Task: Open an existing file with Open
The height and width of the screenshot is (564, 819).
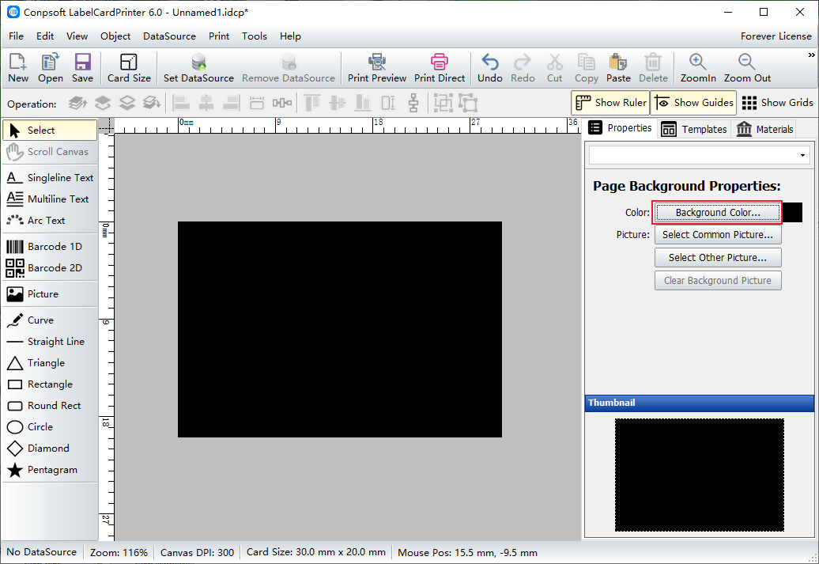Action: click(x=50, y=68)
